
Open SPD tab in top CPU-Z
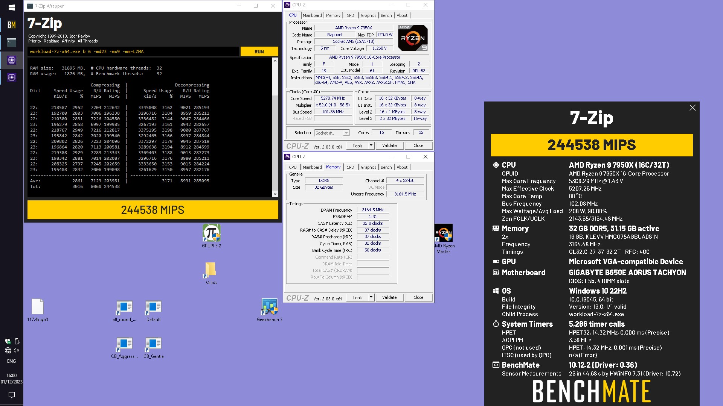tap(350, 15)
